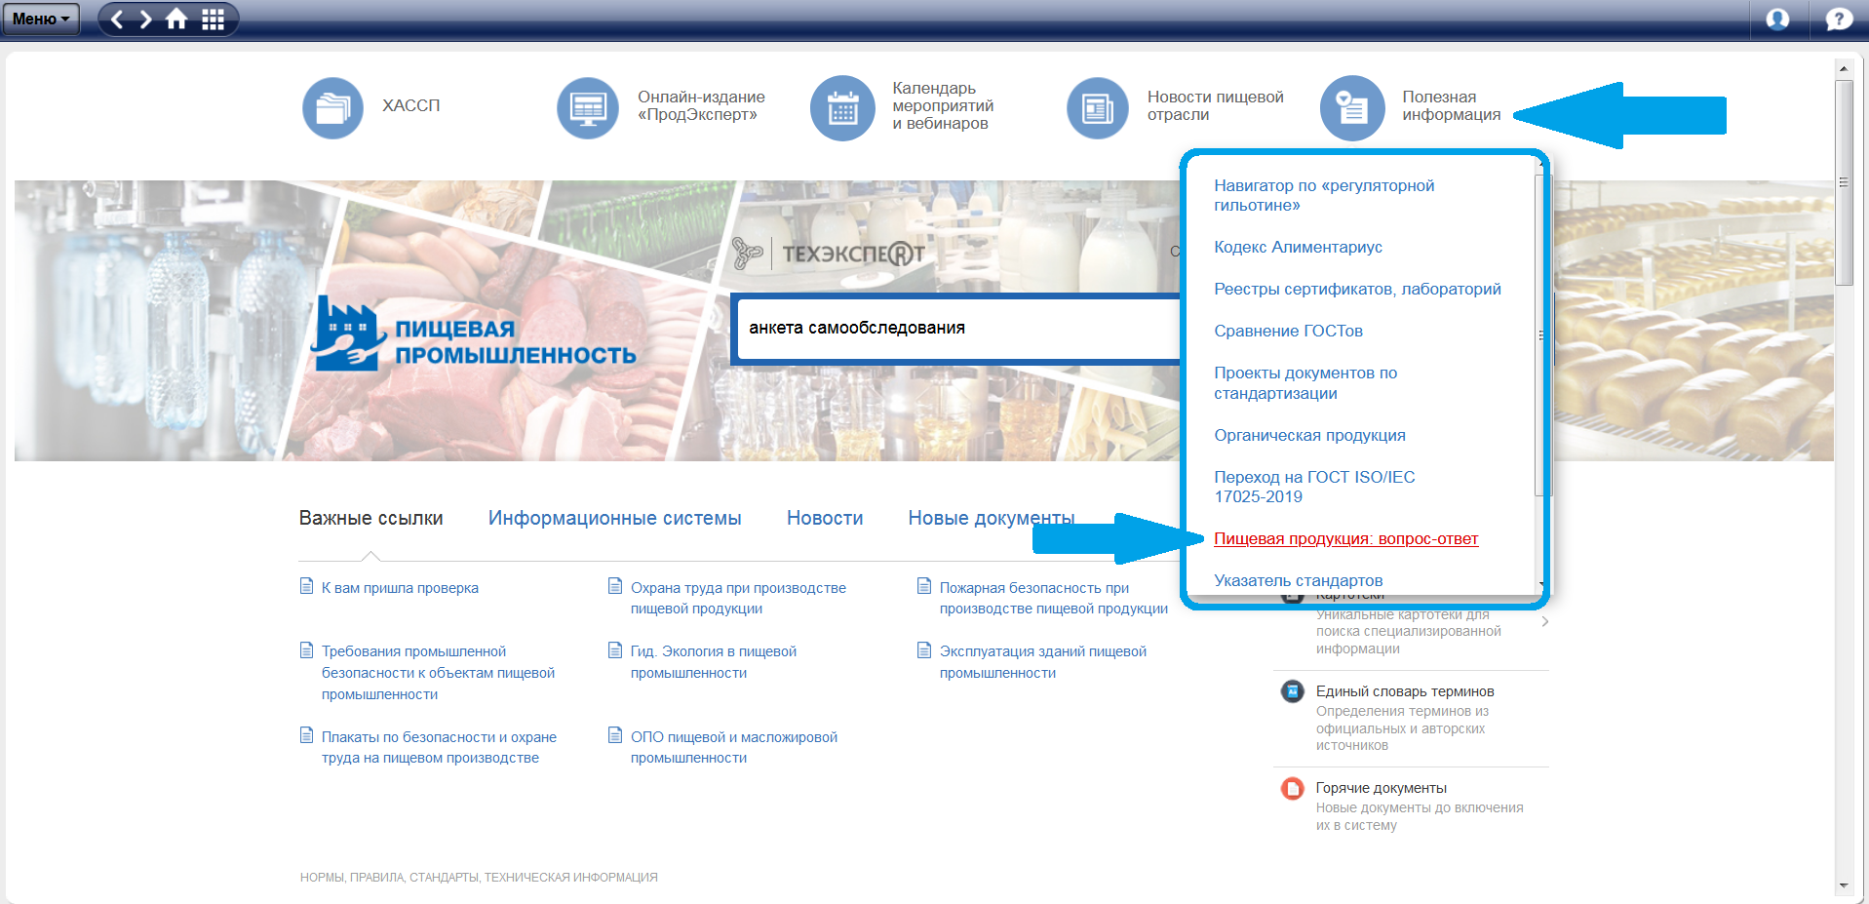Click the food industry news icon
The height and width of the screenshot is (904, 1869).
pos(1098,107)
